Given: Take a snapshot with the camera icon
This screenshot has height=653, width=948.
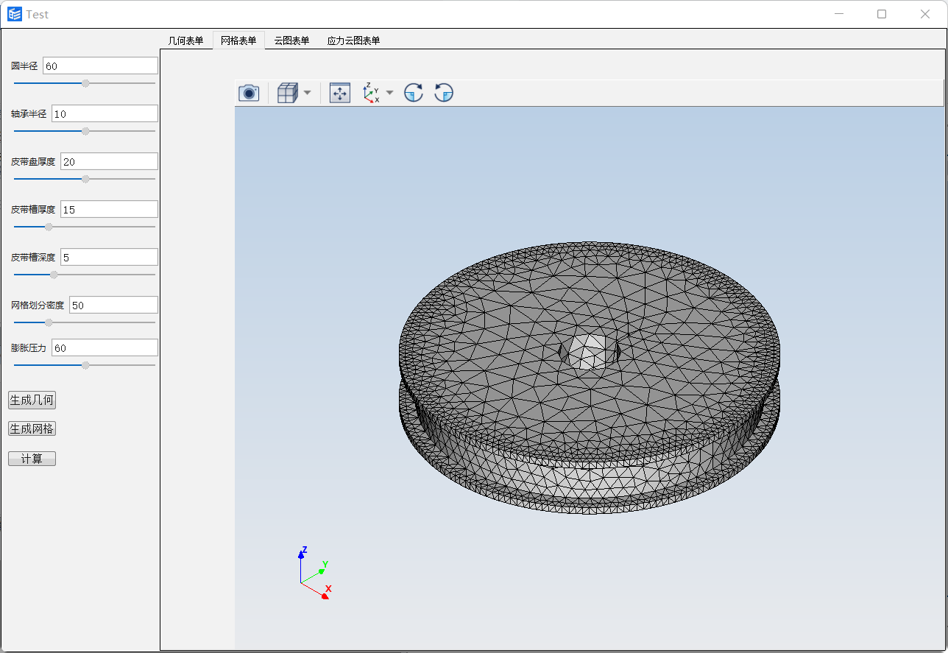Looking at the screenshot, I should pyautogui.click(x=249, y=93).
